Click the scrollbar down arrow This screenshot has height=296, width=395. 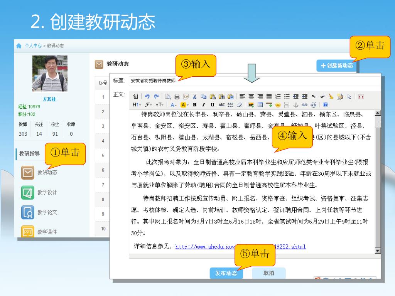pos(378,251)
